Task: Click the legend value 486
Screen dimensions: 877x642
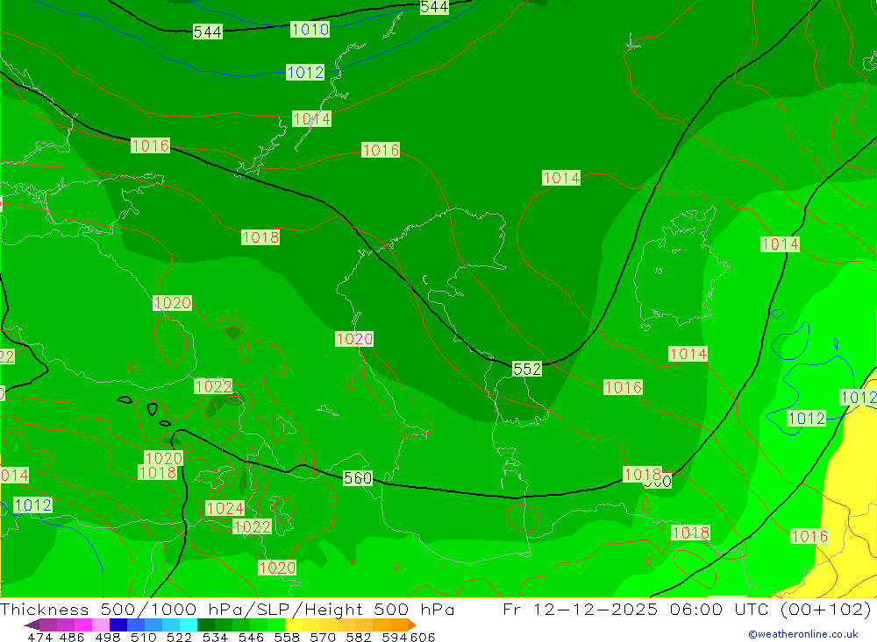Action: 72,637
